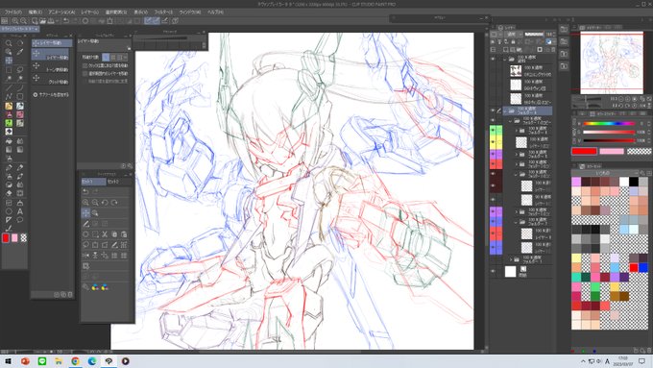
Task: Click the Flip horizontal icon in Quick Access
Action: click(85, 256)
